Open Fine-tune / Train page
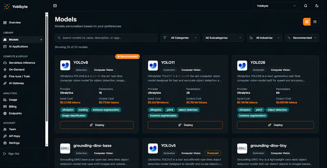The width and height of the screenshot is (327, 168). coord(19,76)
